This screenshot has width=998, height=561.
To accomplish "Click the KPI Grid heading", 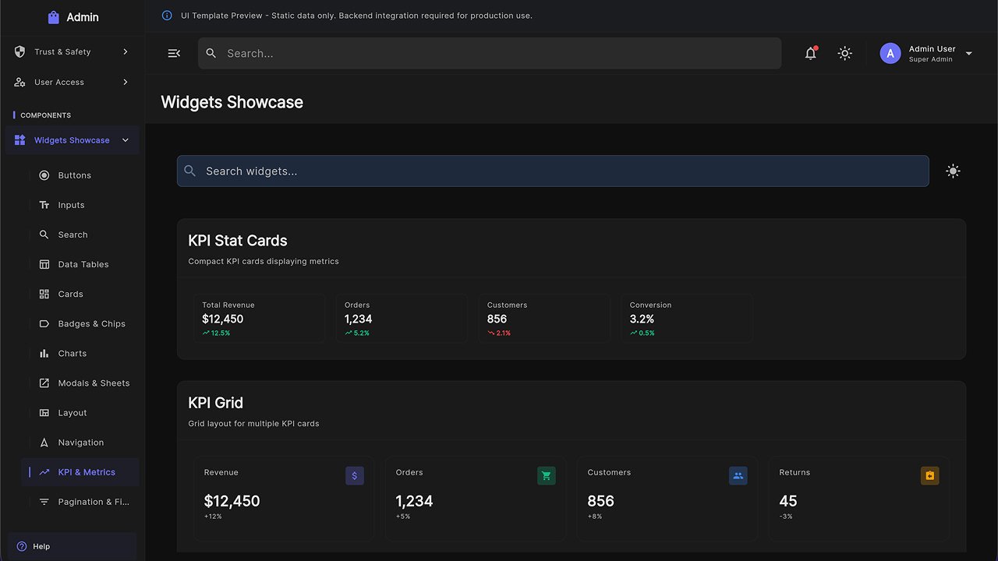I will pyautogui.click(x=216, y=403).
